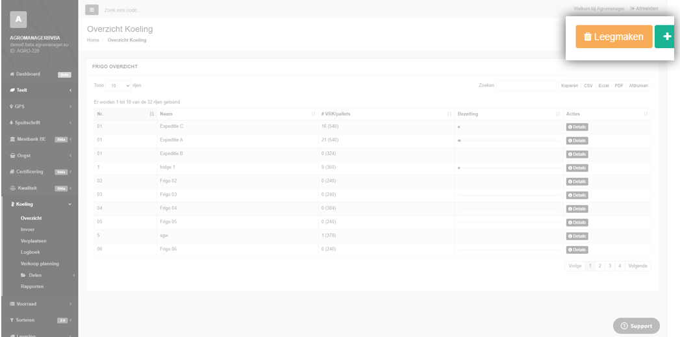Sort table by Bezetting column
The width and height of the screenshot is (680, 337).
click(509, 114)
